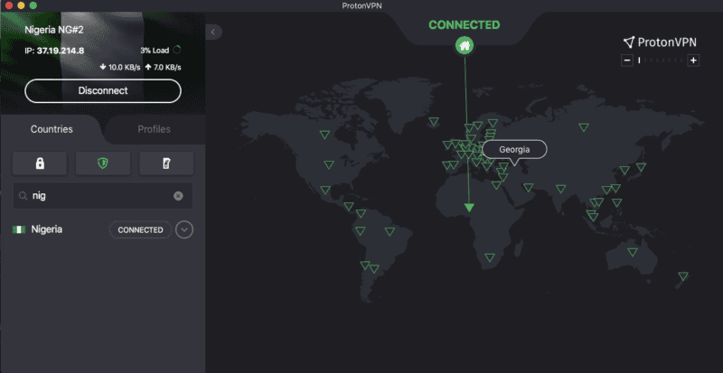Image resolution: width=723 pixels, height=373 pixels.
Task: Click the Japan server marker
Action: point(641,167)
